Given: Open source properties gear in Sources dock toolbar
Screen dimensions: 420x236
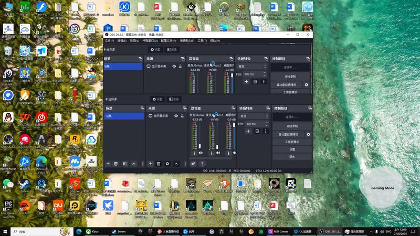Looking at the screenshot, I should [167, 164].
